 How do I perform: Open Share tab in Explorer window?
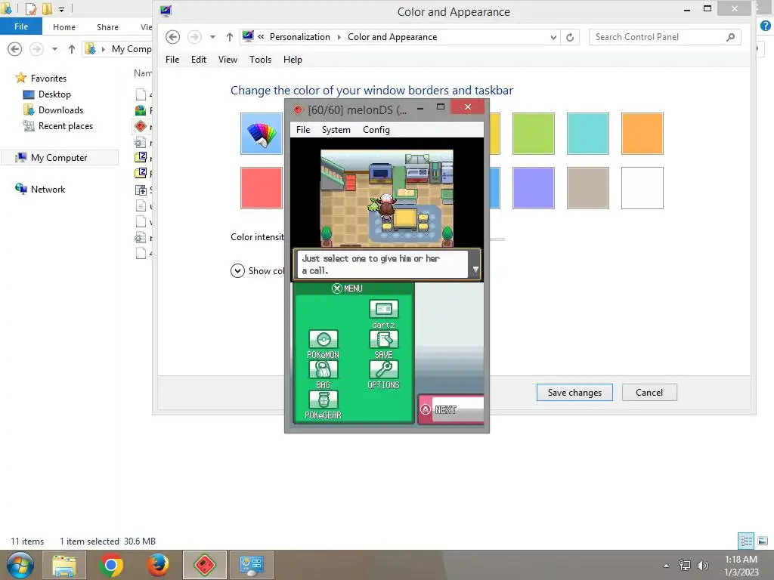pyautogui.click(x=107, y=27)
